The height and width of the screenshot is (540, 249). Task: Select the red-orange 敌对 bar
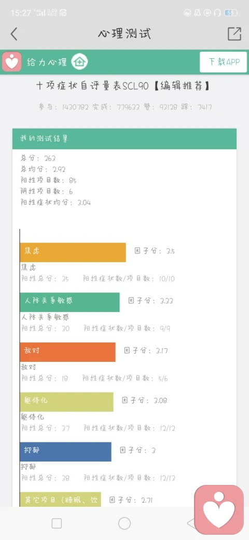[68, 352]
